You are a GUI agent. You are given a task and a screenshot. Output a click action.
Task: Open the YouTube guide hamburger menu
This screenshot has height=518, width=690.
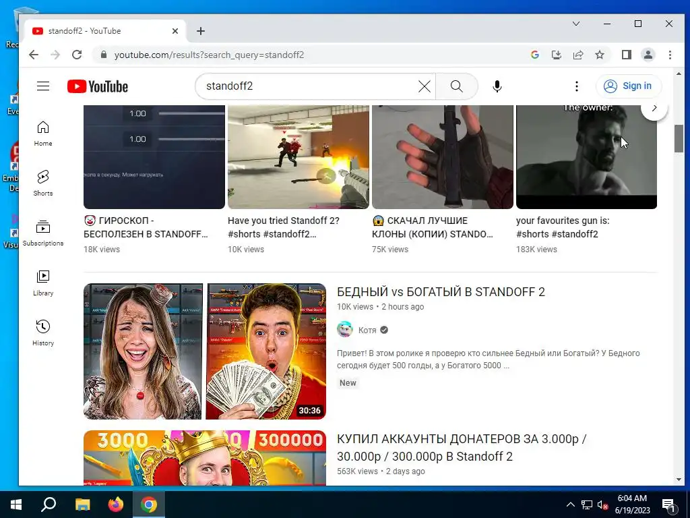point(42,86)
